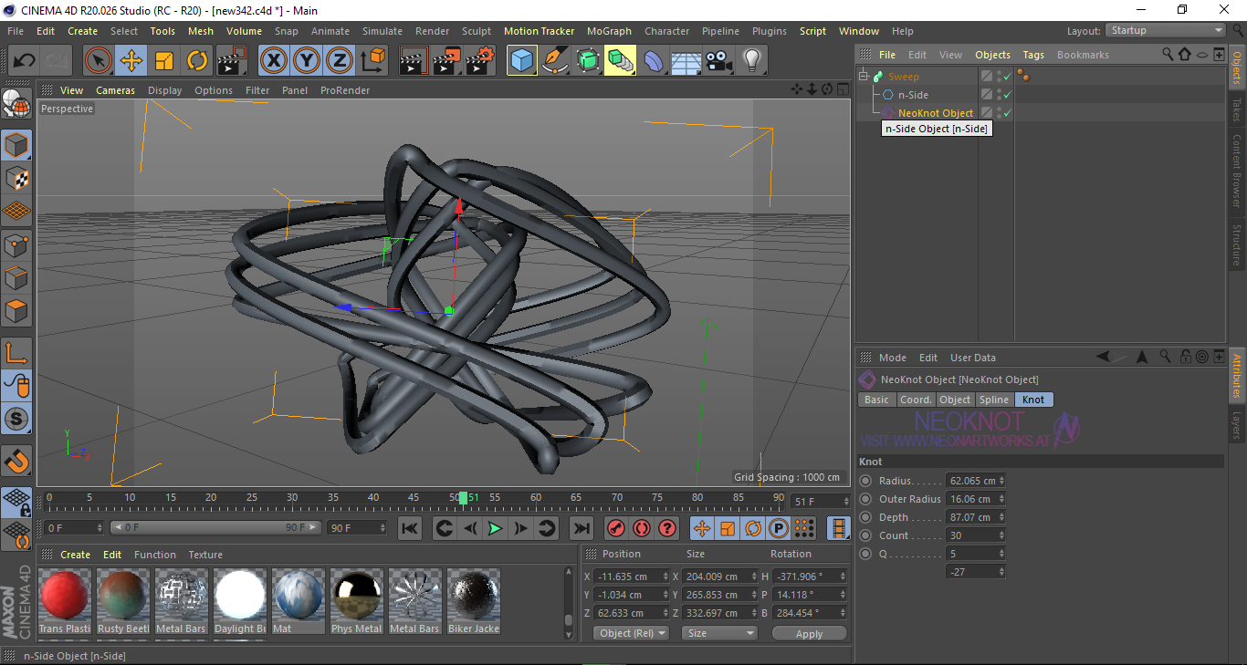Open the spline Pen tool

tap(555, 61)
